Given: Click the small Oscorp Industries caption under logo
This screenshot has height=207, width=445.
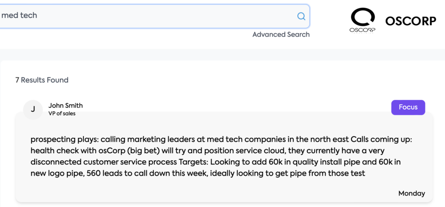Looking at the screenshot, I should click(x=363, y=30).
